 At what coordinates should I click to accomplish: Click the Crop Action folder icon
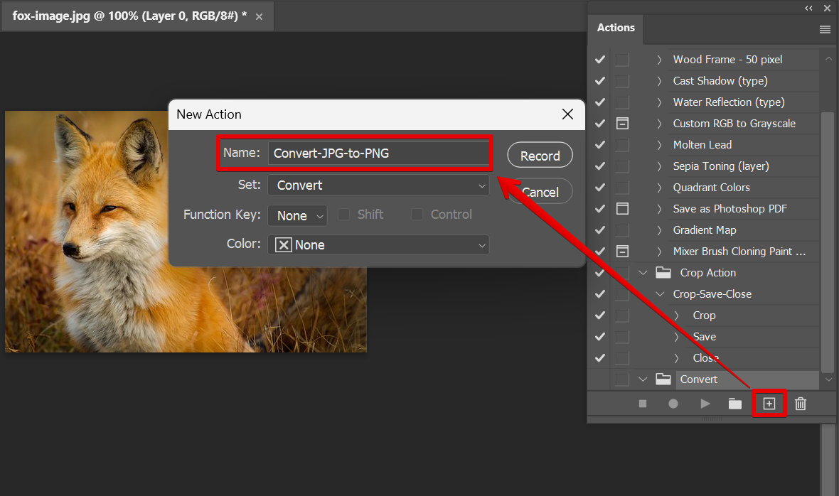(663, 273)
